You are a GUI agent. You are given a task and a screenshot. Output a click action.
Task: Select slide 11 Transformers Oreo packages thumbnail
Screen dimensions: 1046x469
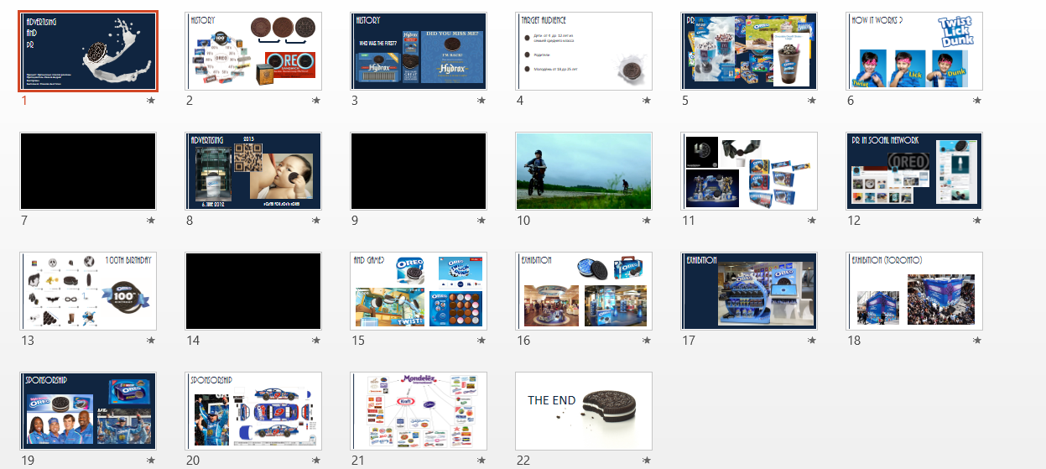point(750,171)
